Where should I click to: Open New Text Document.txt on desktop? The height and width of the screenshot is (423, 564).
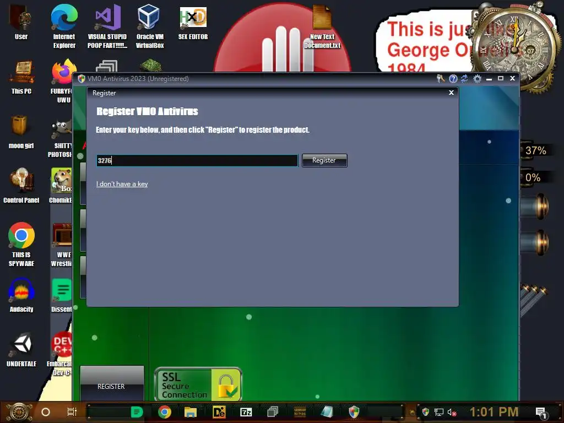[322, 26]
